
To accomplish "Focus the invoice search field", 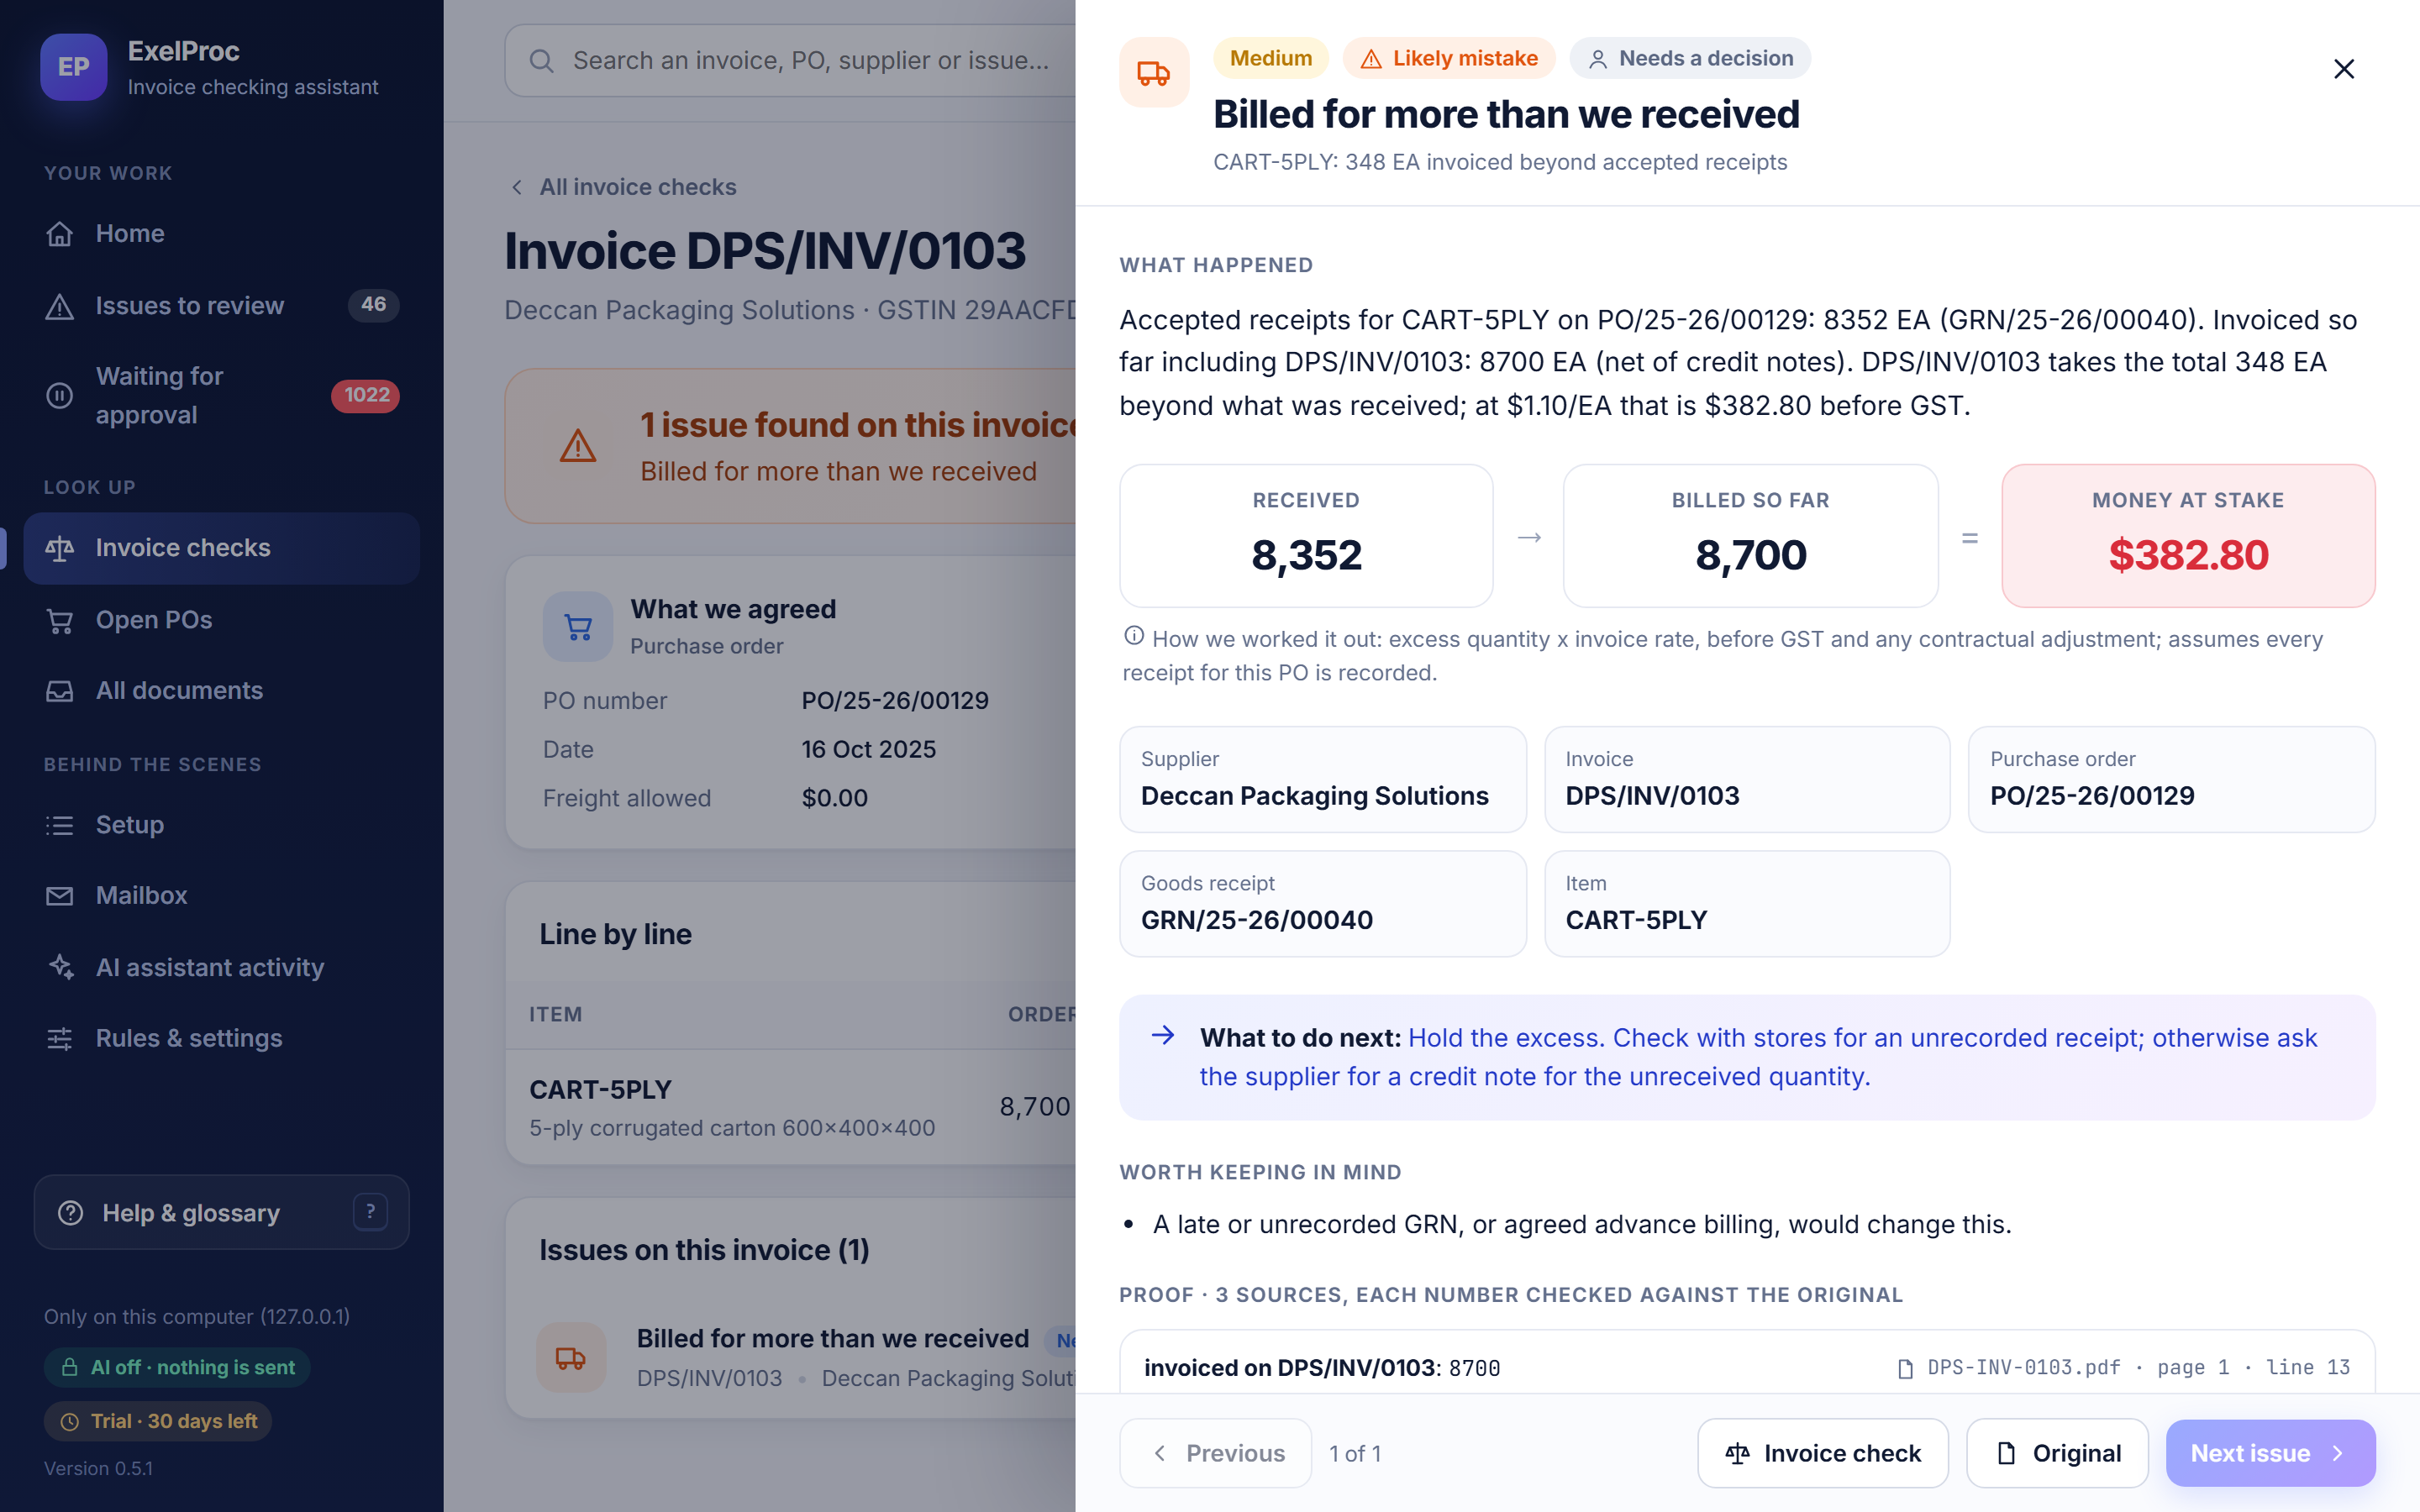I will (790, 61).
